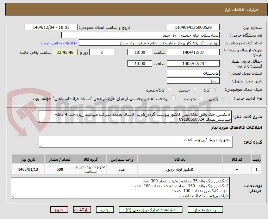The height and width of the screenshot is (219, 268).
Task: Click the واحد شمارش column header
Action: click(122, 159)
